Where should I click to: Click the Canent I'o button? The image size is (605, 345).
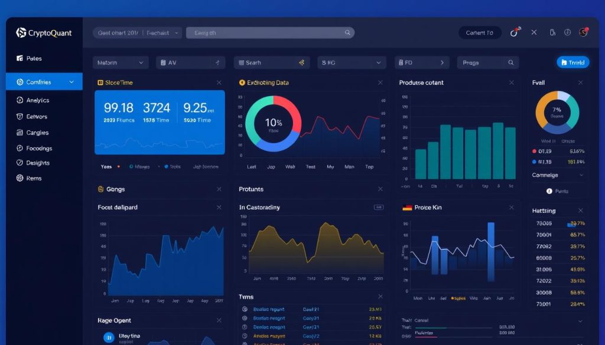pos(480,32)
